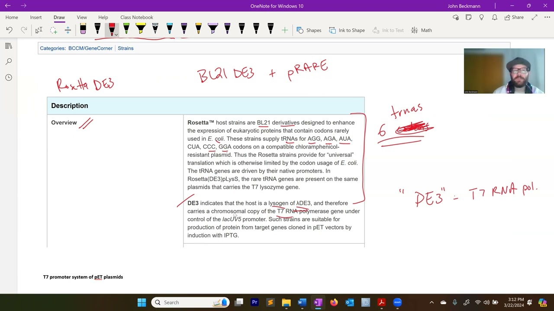
Task: Open the Class Notebook tab
Action: [x=137, y=17]
